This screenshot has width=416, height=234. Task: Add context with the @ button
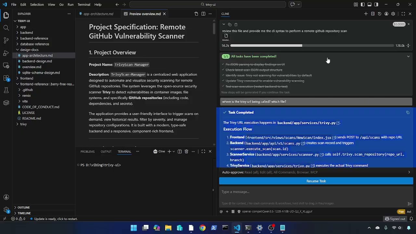(221, 212)
